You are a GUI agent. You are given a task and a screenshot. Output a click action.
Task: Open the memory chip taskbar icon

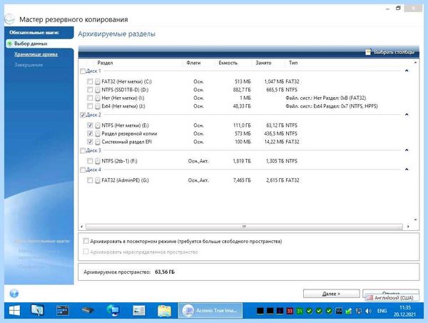click(x=88, y=310)
